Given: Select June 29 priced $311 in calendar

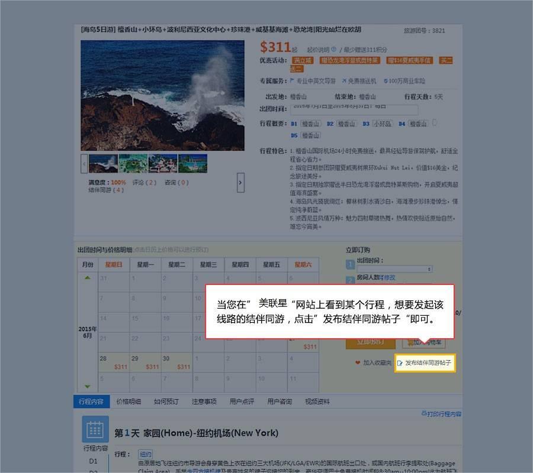Looking at the screenshot, I should click(146, 362).
